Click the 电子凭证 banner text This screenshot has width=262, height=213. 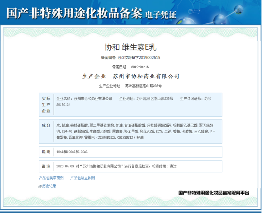point(161,15)
